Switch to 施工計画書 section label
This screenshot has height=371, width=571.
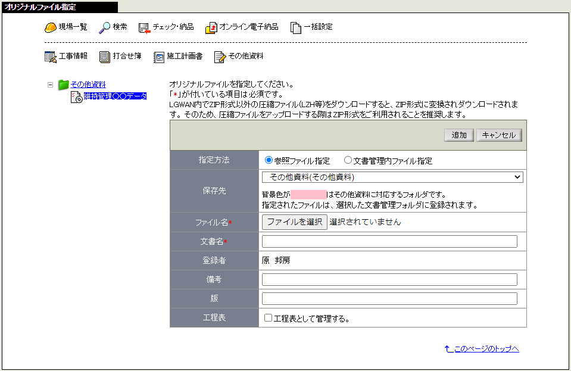point(185,56)
